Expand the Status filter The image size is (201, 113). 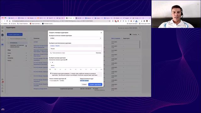pyautogui.click(x=17, y=53)
